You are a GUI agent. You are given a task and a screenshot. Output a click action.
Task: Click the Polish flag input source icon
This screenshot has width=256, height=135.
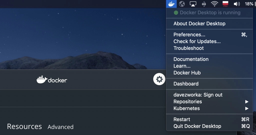(x=225, y=4)
